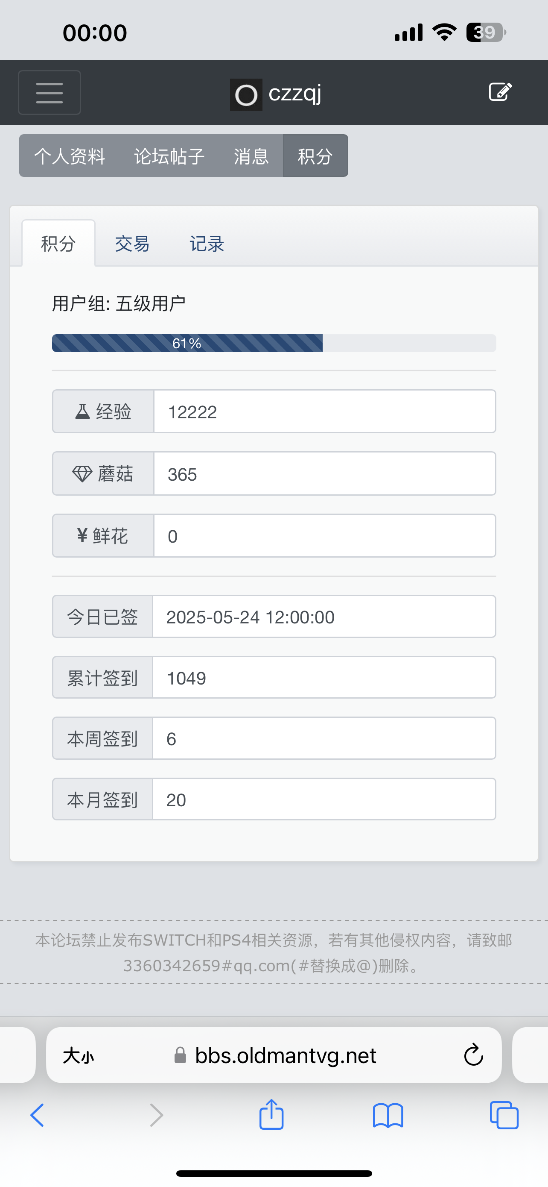The height and width of the screenshot is (1187, 548).
Task: Tap the Safari forward arrow
Action: (157, 1116)
